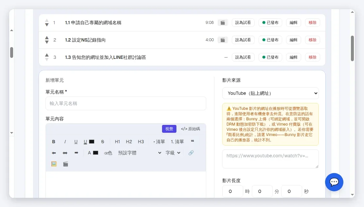Click 設為試看 for unit 1.3
Screen dimensions: 364x207
coord(243,57)
